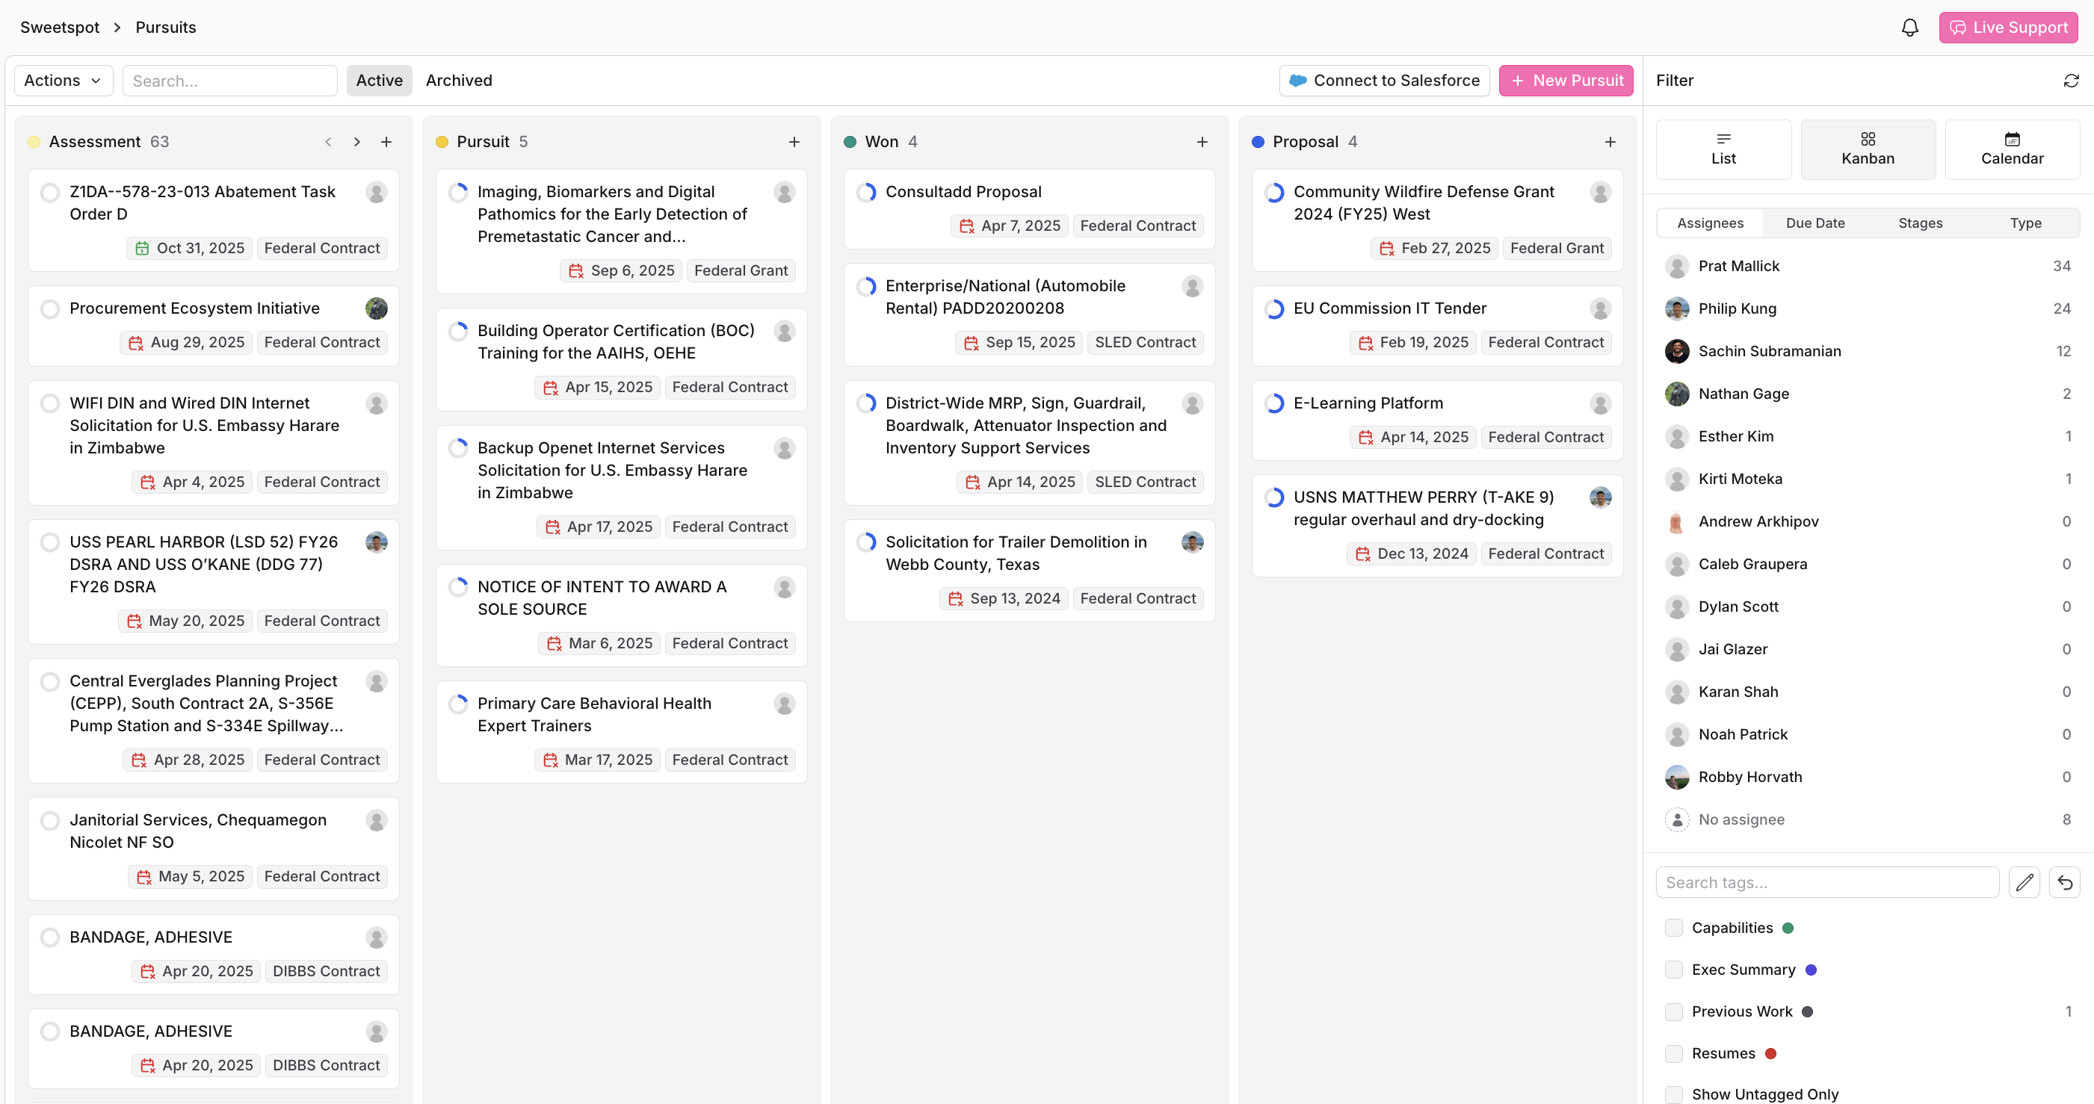Go to next Assessment page arrow
Screen dimensions: 2094x1104
(x=357, y=142)
